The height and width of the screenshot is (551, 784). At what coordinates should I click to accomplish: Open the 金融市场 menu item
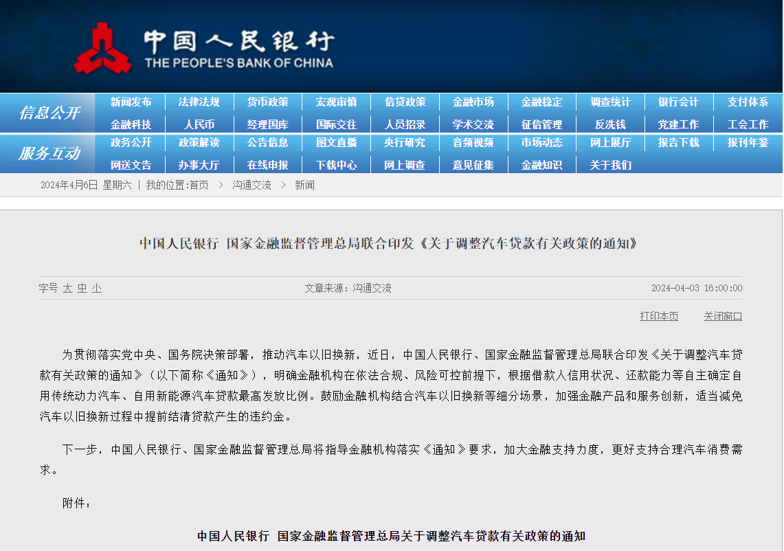473,102
